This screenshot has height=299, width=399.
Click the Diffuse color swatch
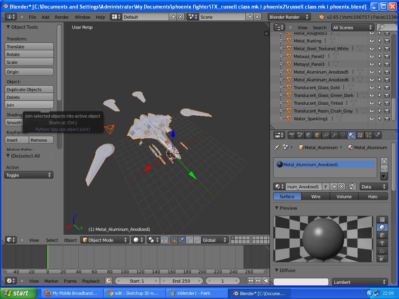pyautogui.click(x=302, y=281)
